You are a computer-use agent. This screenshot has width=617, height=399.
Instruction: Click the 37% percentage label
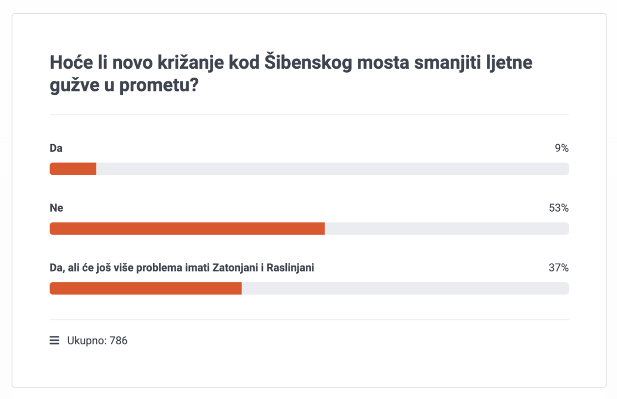(559, 268)
